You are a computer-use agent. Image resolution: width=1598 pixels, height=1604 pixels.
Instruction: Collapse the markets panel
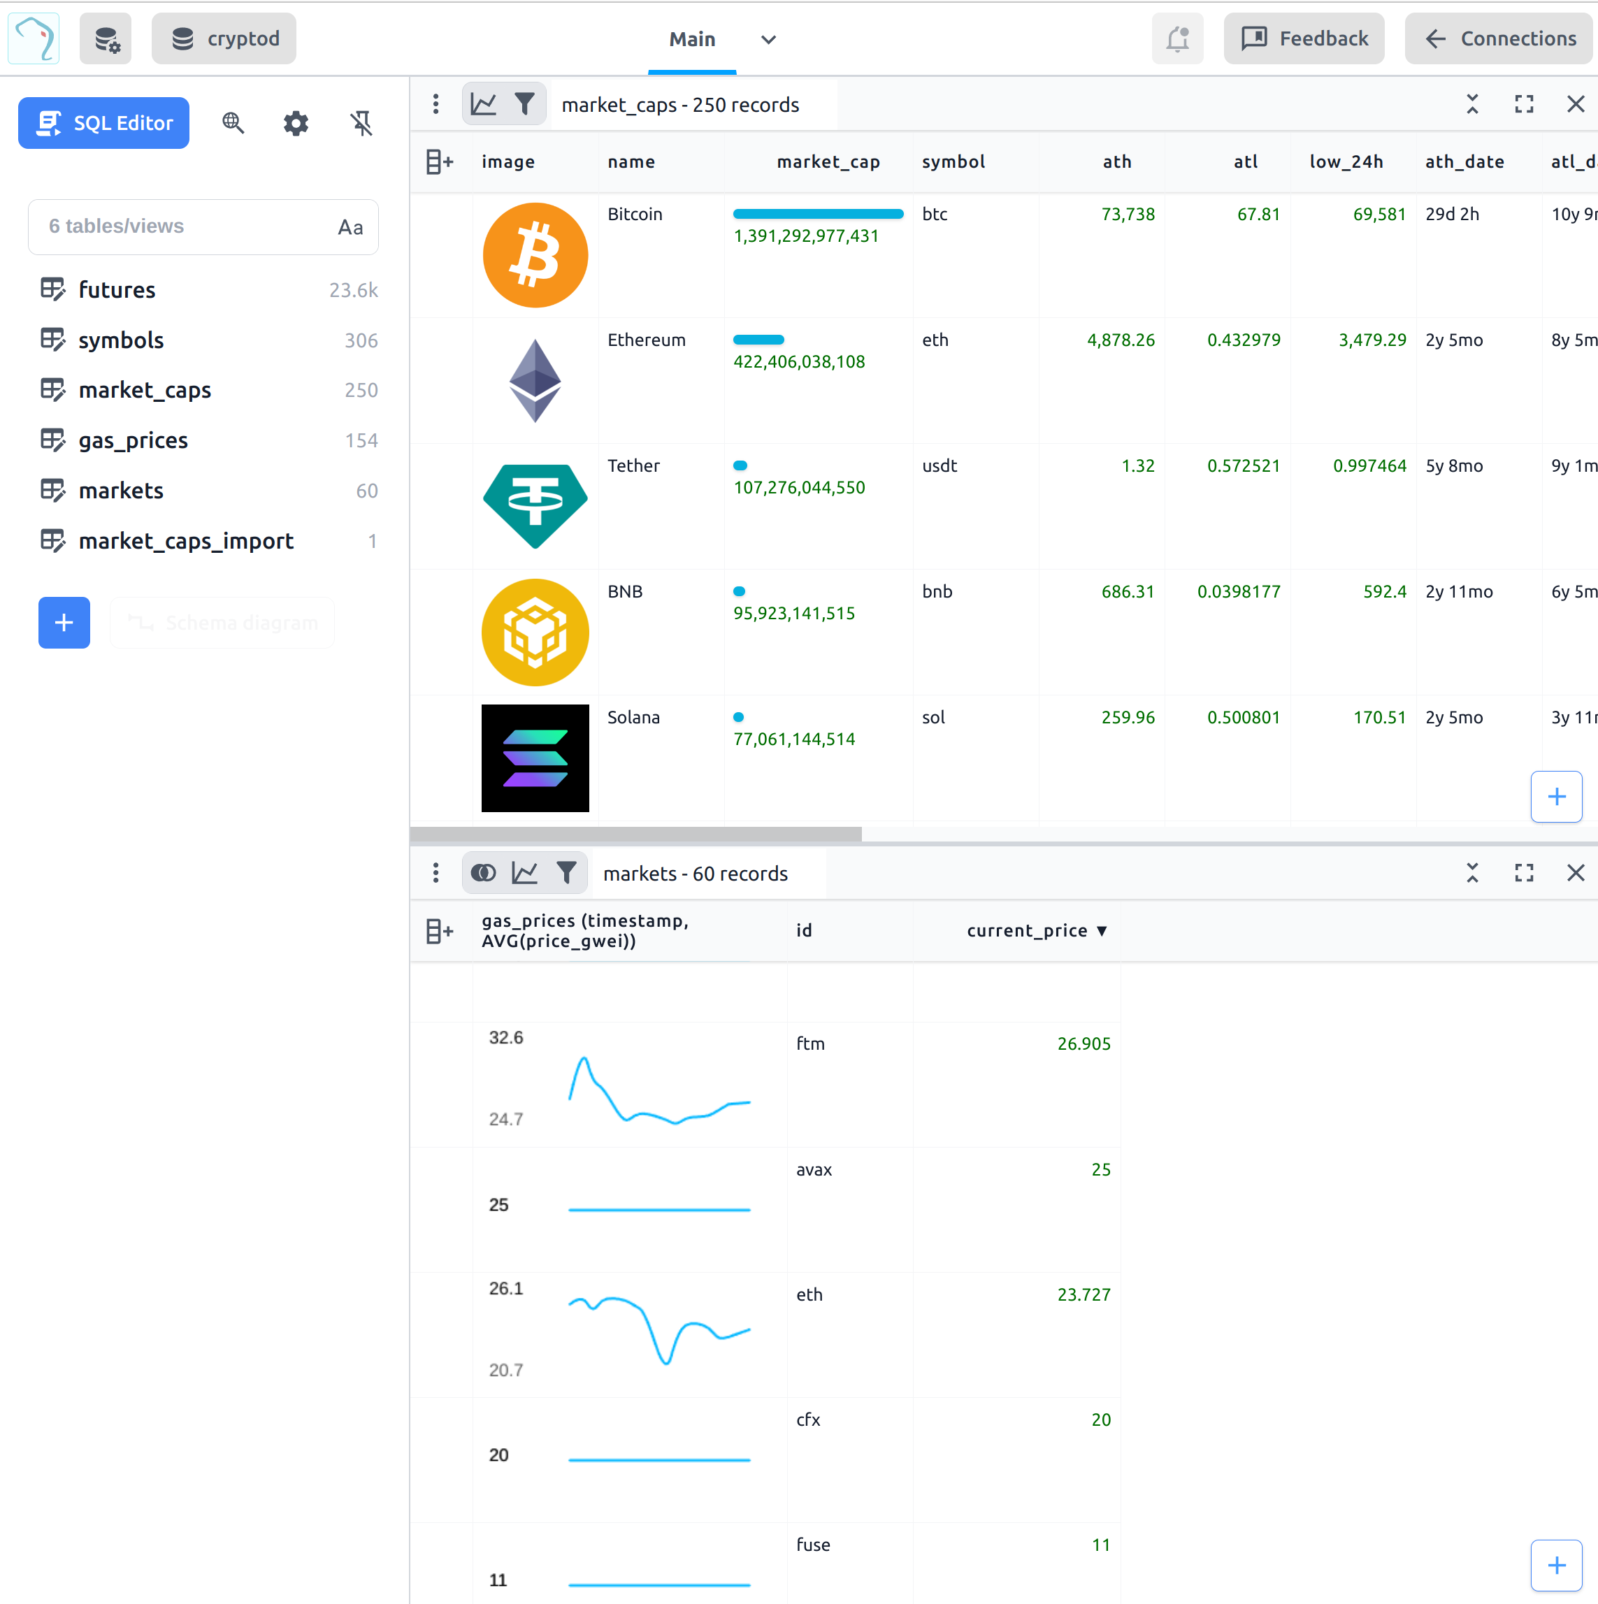pyautogui.click(x=1473, y=874)
